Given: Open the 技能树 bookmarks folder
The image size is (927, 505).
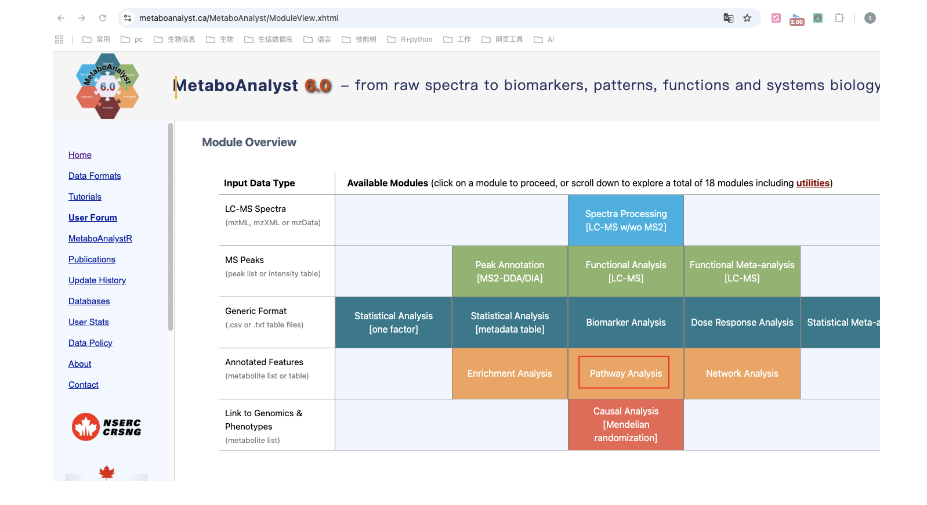Looking at the screenshot, I should [x=359, y=39].
